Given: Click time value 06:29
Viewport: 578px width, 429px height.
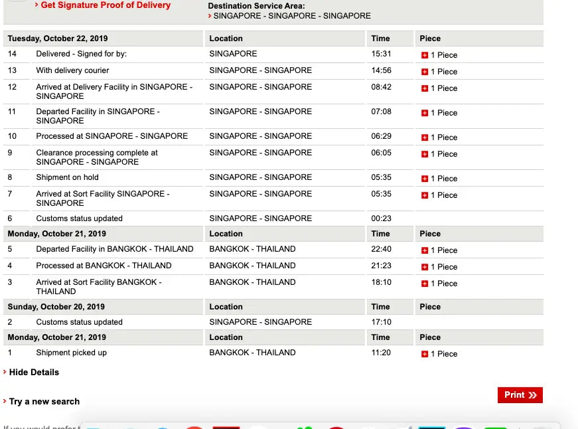Looking at the screenshot, I should (381, 136).
